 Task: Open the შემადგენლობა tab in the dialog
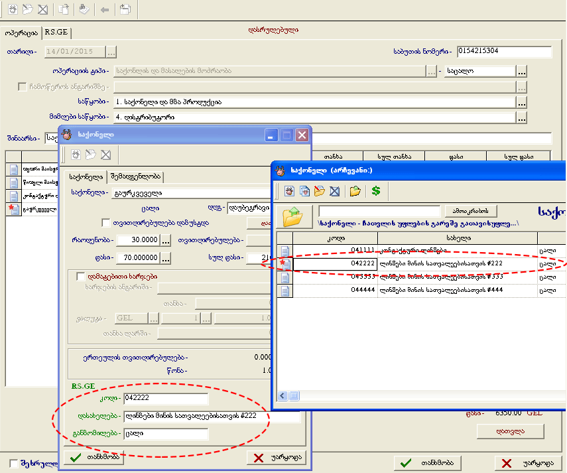point(135,176)
